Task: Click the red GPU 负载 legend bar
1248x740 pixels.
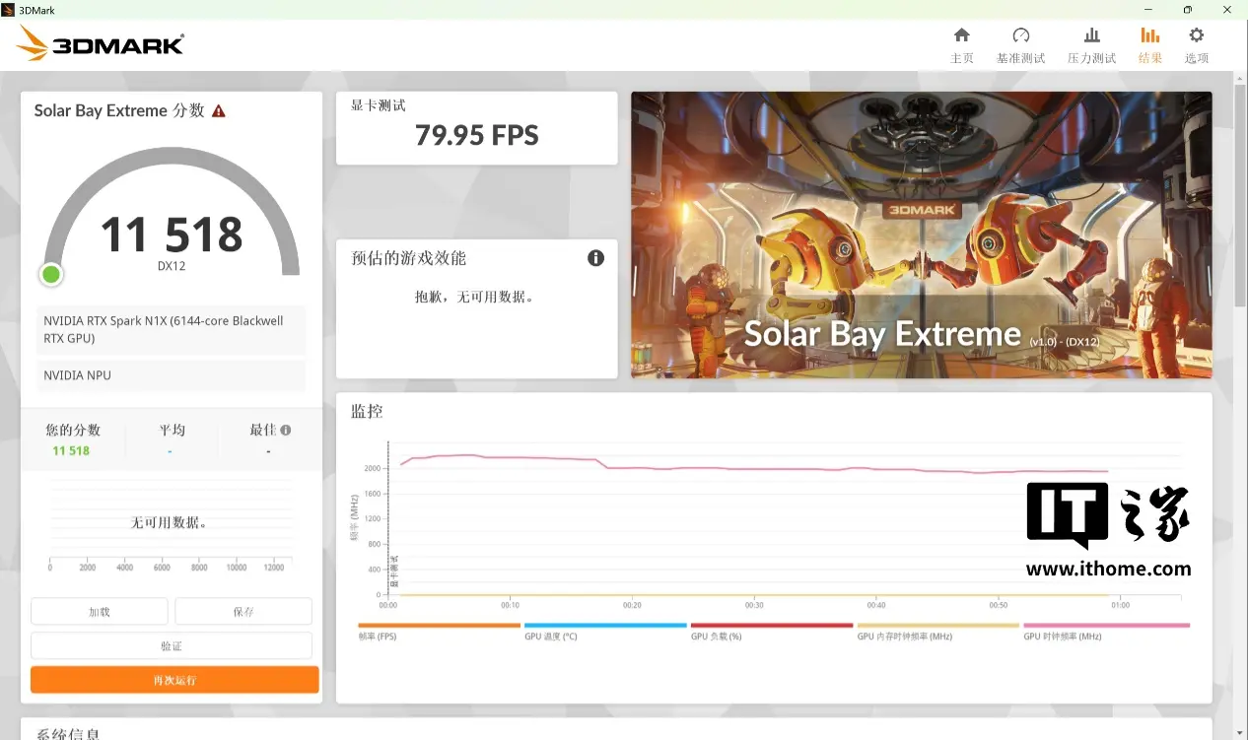Action: click(772, 625)
